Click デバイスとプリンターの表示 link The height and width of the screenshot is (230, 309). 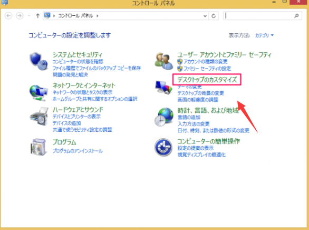[76, 117]
